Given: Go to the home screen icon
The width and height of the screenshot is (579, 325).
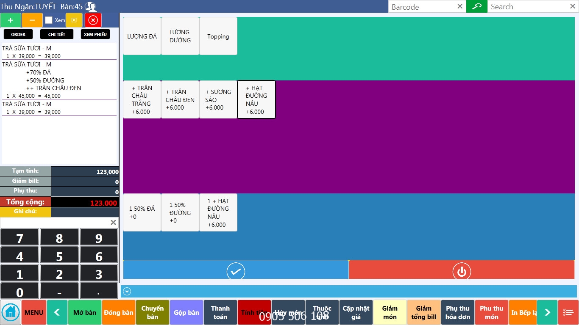Looking at the screenshot, I should coord(11,312).
